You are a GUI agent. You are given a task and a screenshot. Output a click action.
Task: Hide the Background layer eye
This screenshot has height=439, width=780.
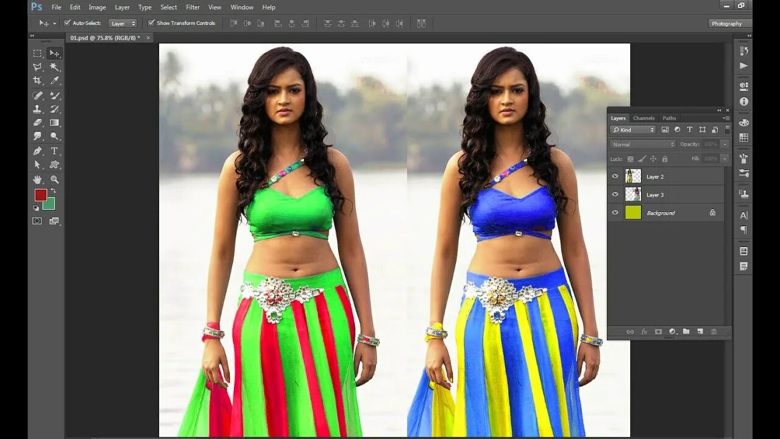pos(615,213)
